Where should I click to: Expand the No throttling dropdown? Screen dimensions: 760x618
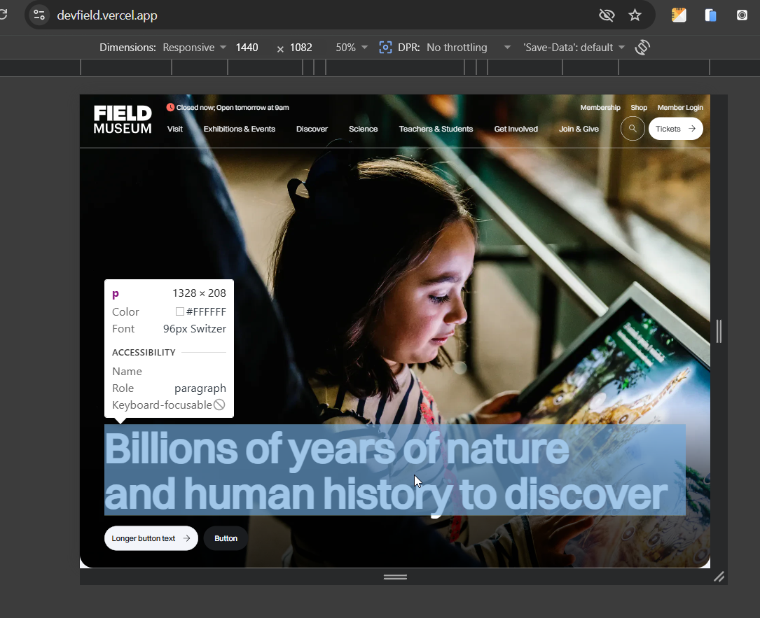click(468, 48)
